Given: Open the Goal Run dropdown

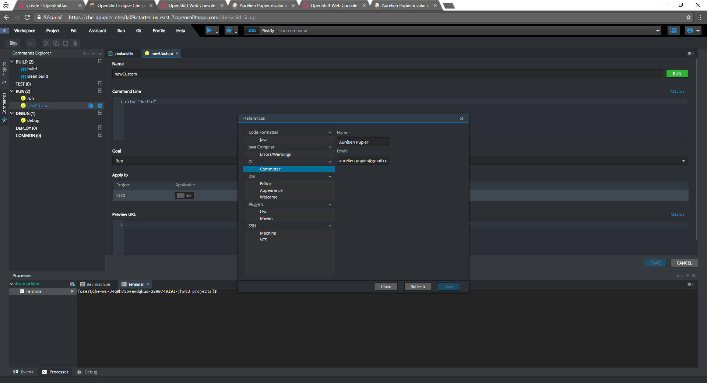Looking at the screenshot, I should [400, 161].
